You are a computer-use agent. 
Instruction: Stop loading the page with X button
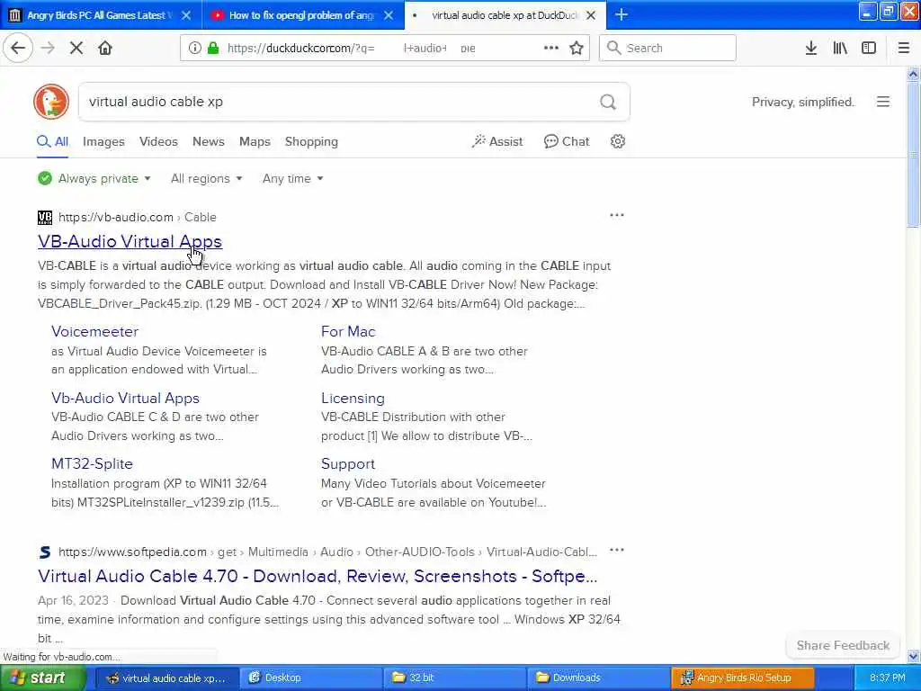click(x=76, y=49)
